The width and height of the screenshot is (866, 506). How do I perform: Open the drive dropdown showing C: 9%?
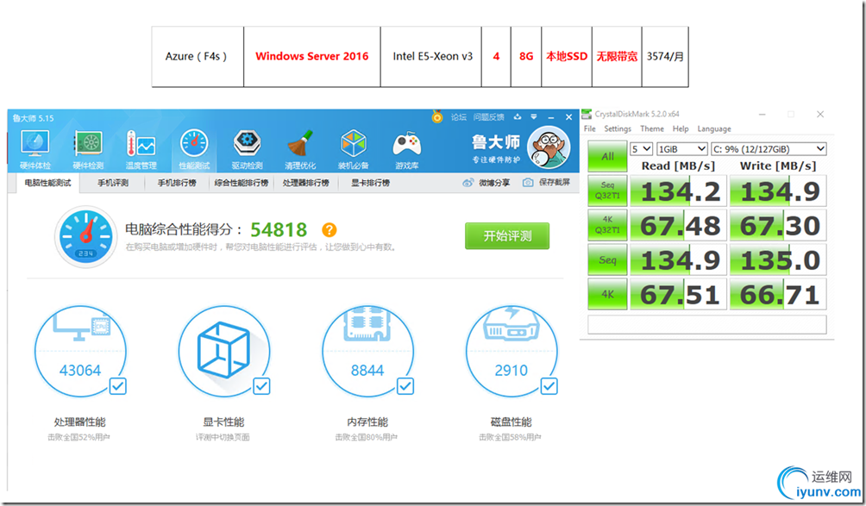769,149
